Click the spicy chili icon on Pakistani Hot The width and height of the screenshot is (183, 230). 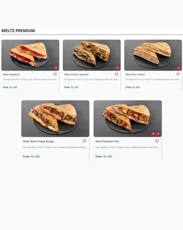pos(158,133)
